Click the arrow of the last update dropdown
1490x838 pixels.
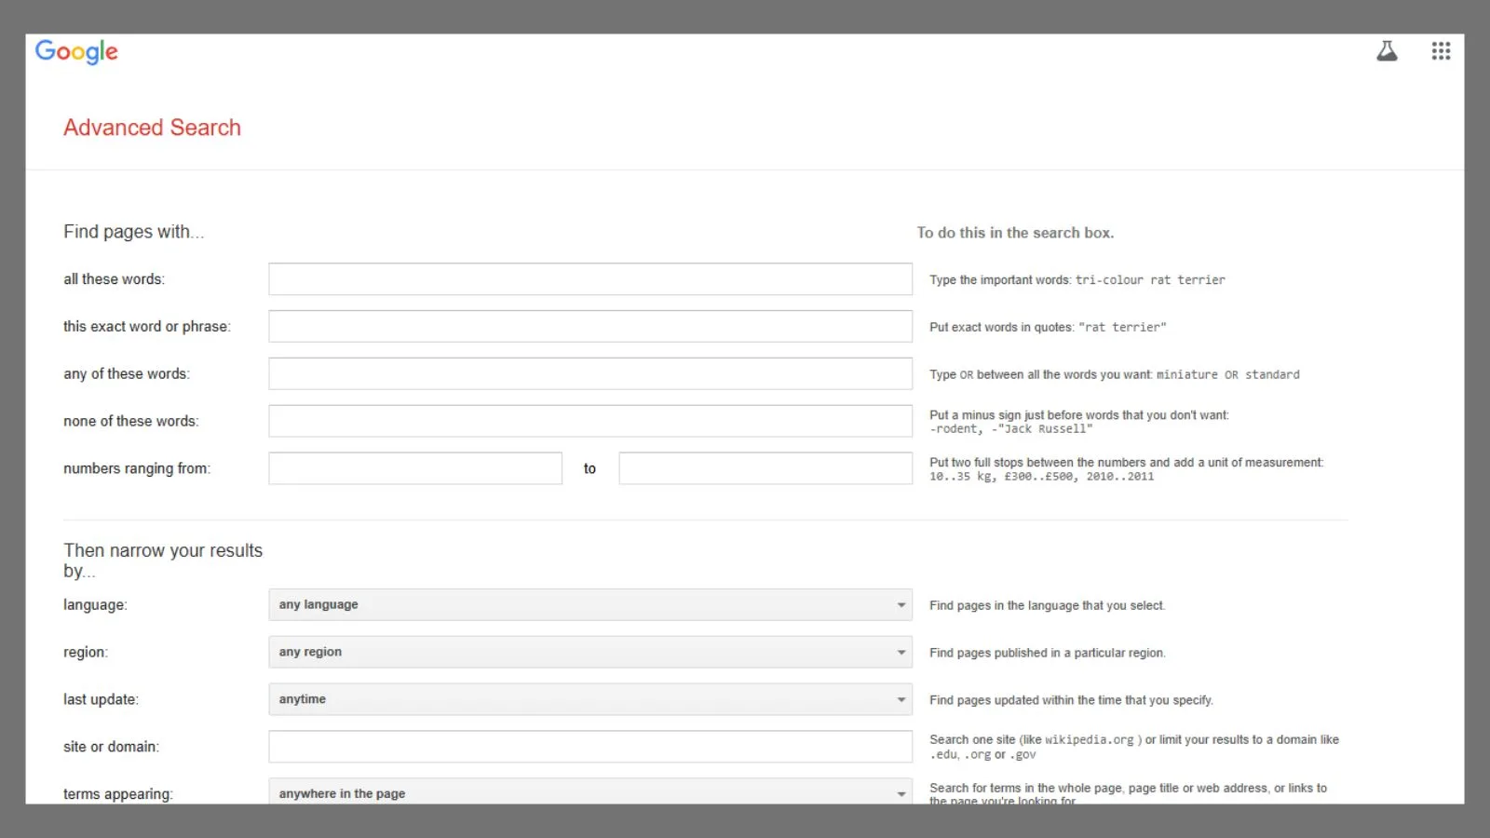tap(901, 699)
